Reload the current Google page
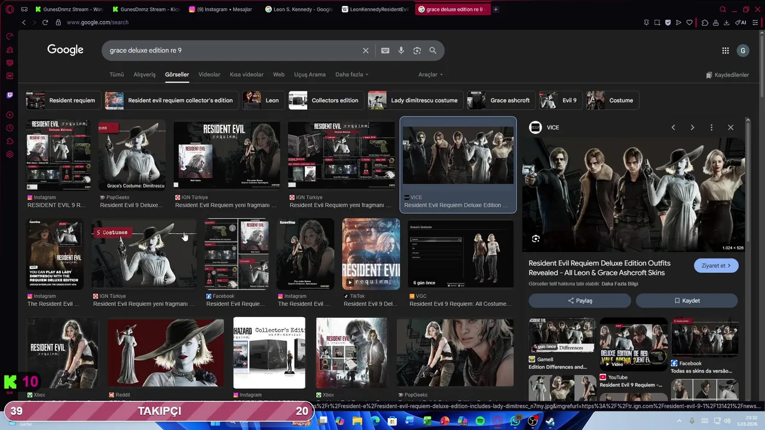765x430 pixels. (x=45, y=22)
